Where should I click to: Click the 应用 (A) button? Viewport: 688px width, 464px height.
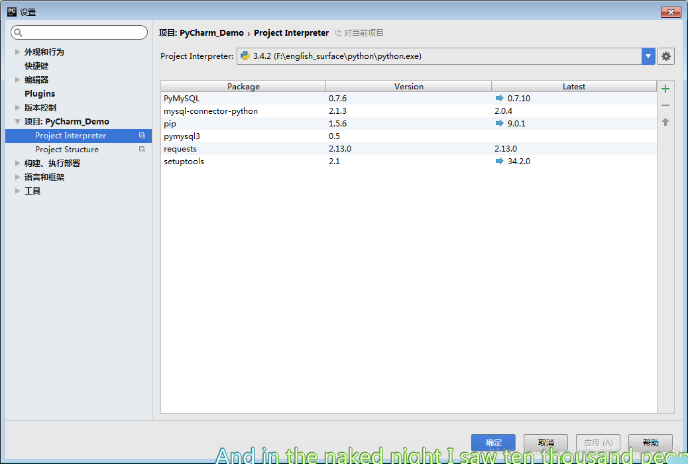pos(598,443)
